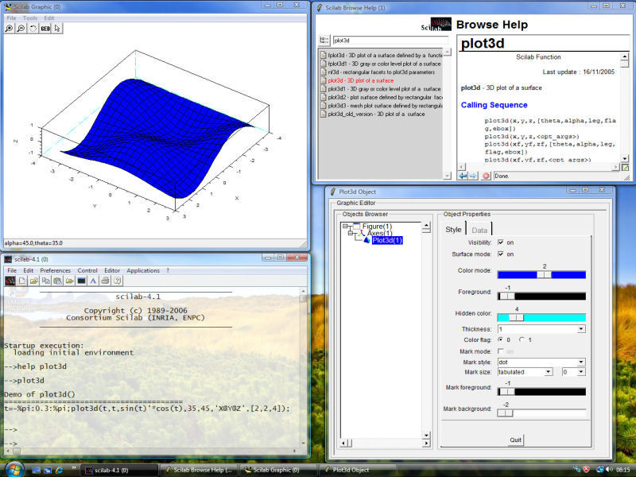
Task: Click the zoom out magnifier icon
Action: 21,28
